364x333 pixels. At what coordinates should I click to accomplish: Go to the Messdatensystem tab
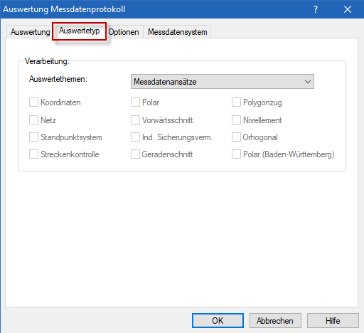[x=178, y=32]
